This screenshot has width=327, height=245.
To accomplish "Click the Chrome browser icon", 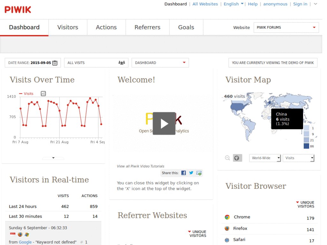I will point(227,217).
